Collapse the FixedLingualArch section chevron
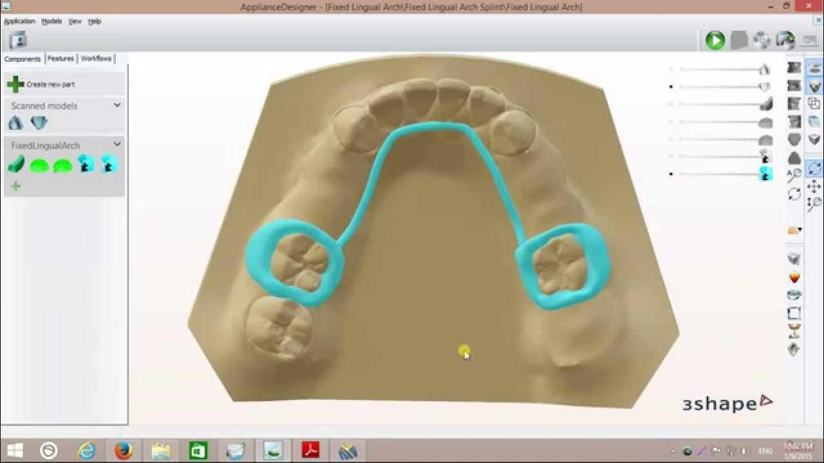This screenshot has width=824, height=463. pyautogui.click(x=117, y=145)
